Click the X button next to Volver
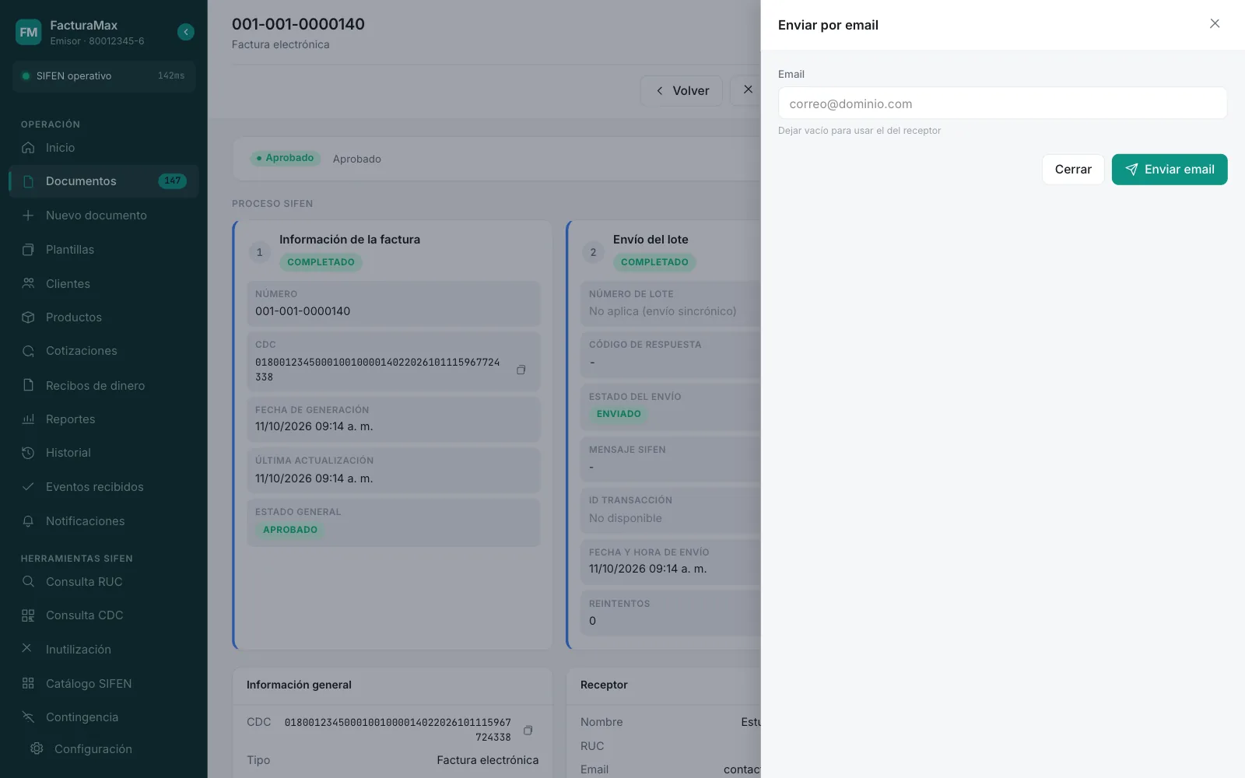The image size is (1245, 778). coord(747,90)
